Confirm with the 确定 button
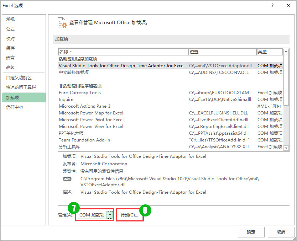The height and width of the screenshot is (241, 297). tap(251, 232)
